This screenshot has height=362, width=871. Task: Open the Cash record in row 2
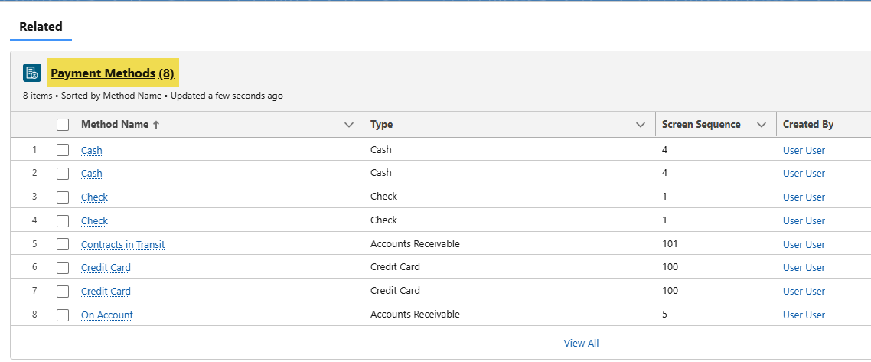(x=92, y=174)
